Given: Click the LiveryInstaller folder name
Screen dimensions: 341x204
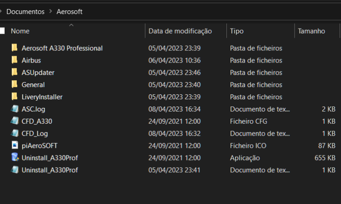Looking at the screenshot, I should pyautogui.click(x=42, y=97).
